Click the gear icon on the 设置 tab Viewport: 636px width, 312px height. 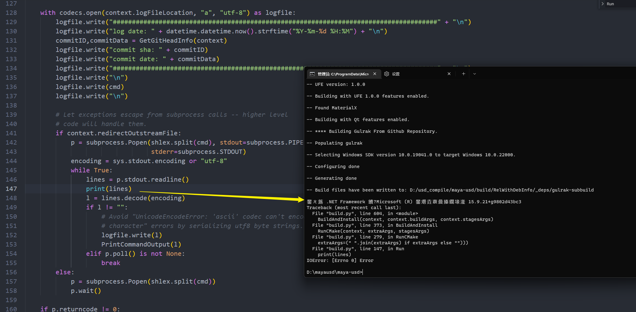[x=386, y=74]
